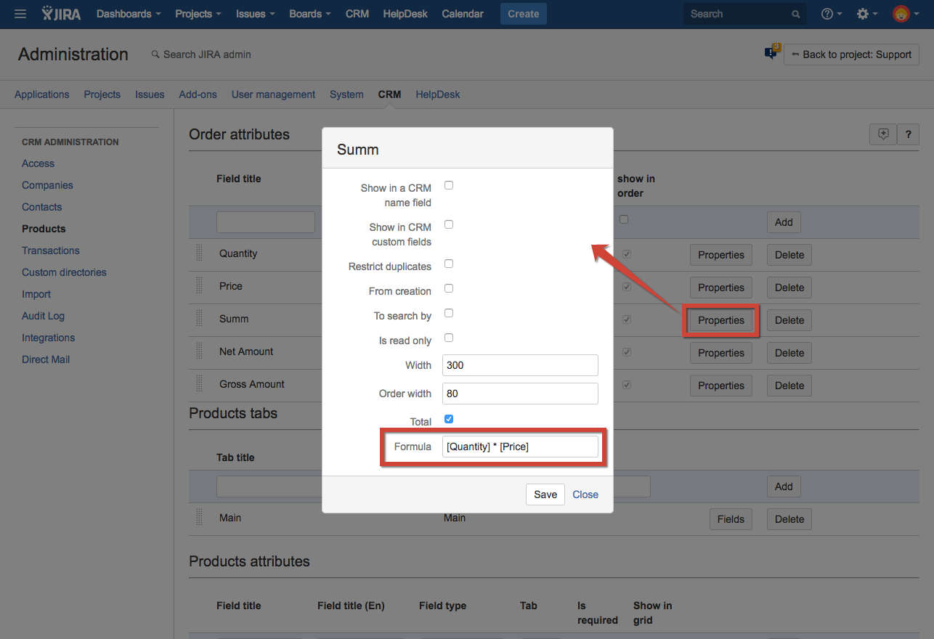Screen dimensions: 934x639
Task: Expand the Projects dropdown menu
Action: (x=198, y=14)
